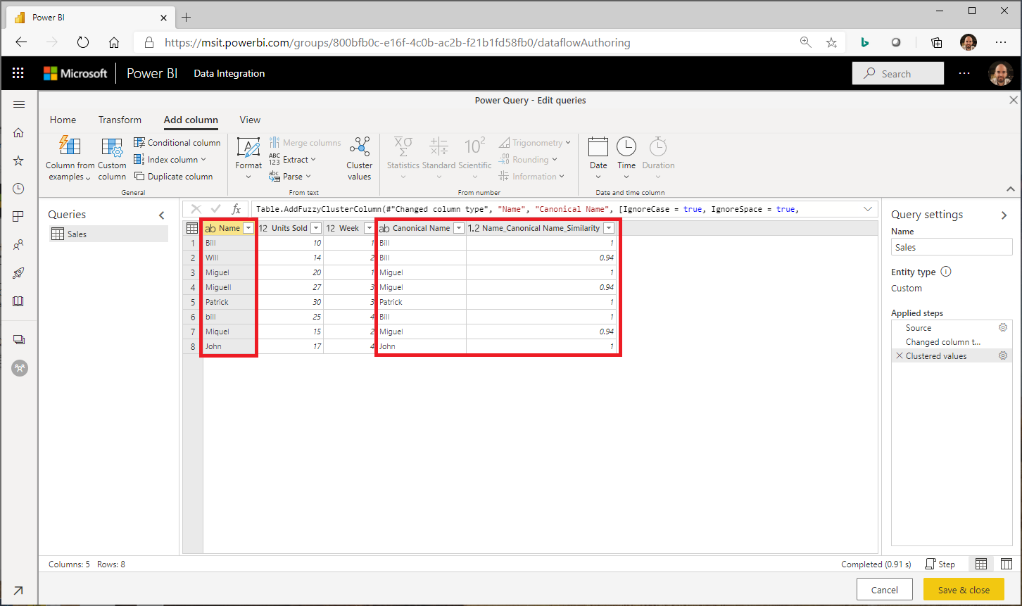Screen dimensions: 1022x606
Task: Switch to data grid view icon
Action: coord(981,564)
